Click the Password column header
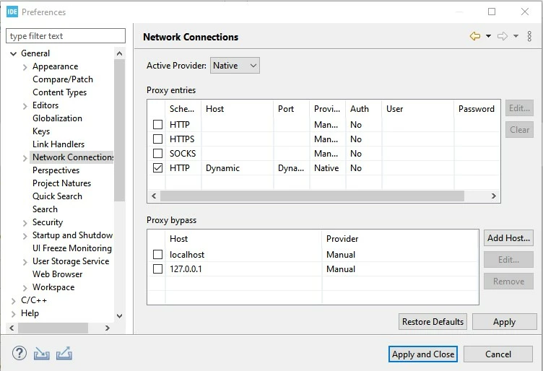 477,109
